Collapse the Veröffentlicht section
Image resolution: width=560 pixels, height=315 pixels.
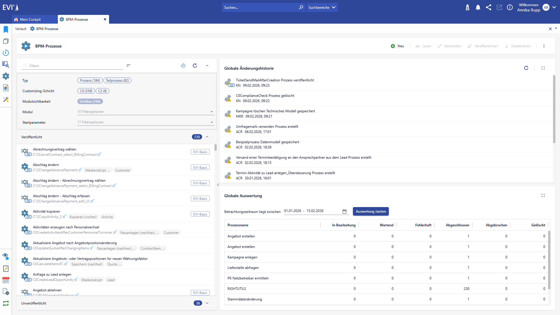[207, 136]
